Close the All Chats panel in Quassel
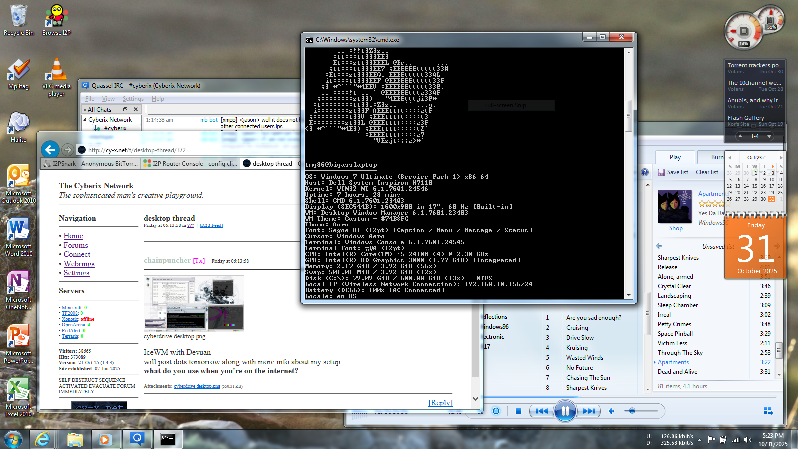 [135, 109]
